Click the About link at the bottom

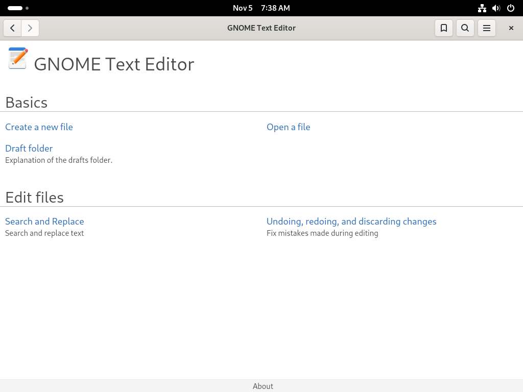(x=263, y=386)
